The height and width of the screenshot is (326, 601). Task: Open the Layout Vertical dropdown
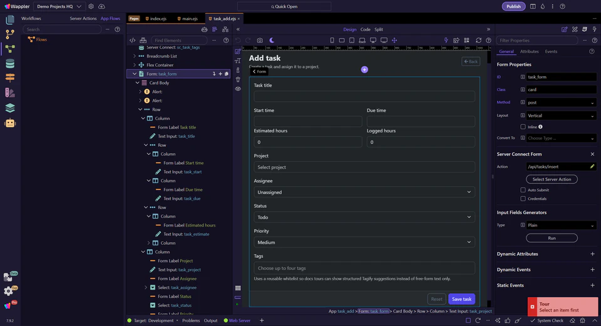click(561, 116)
